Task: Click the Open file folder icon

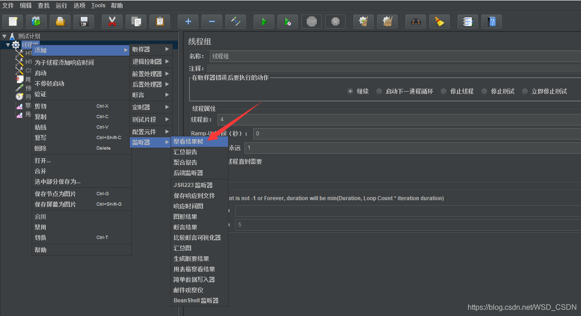Action: [x=60, y=21]
